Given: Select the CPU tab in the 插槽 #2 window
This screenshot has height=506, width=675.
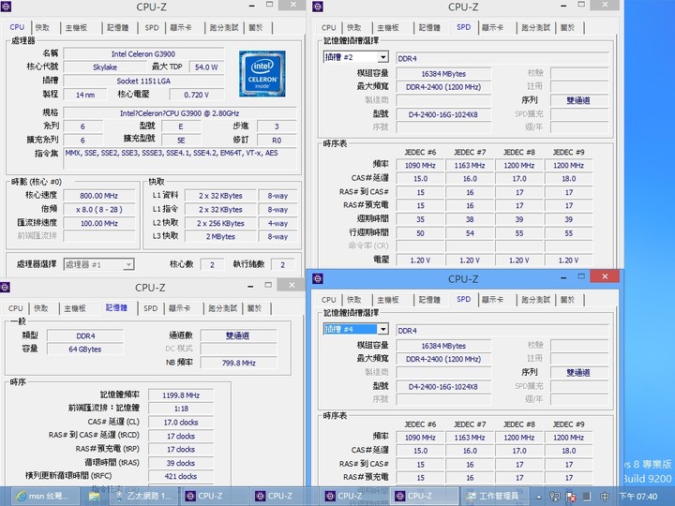Looking at the screenshot, I should [x=328, y=27].
